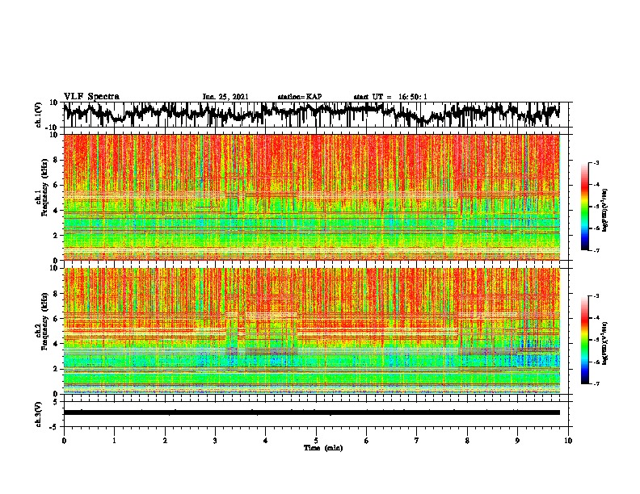
Task: Click time axis tick label "4"
Action: pyautogui.click(x=266, y=441)
